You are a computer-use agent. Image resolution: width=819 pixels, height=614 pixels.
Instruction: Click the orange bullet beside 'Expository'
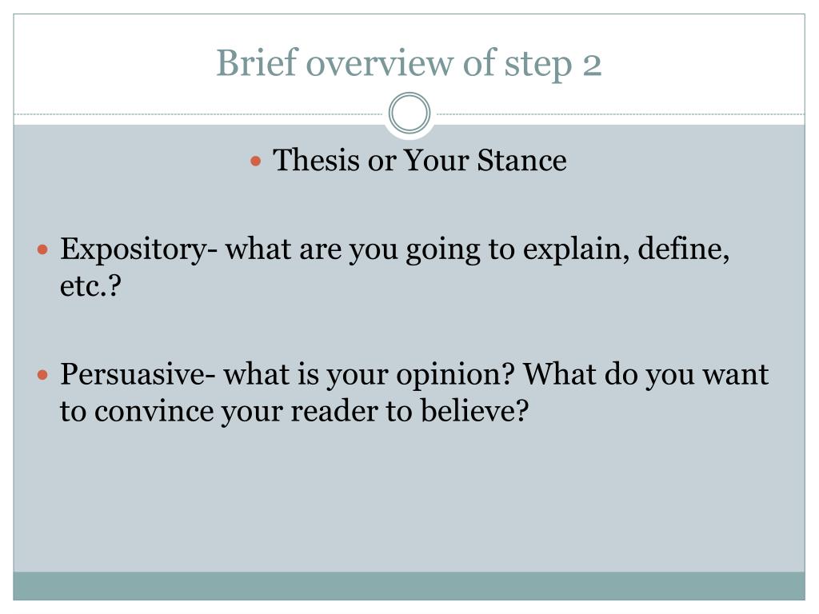click(43, 249)
